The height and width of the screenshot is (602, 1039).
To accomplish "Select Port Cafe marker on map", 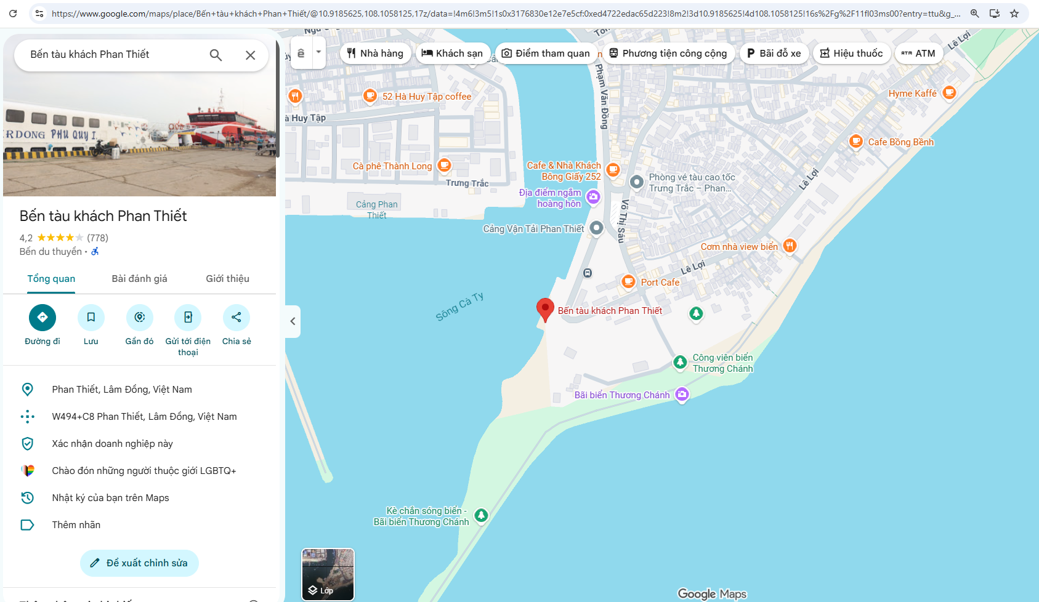I will (x=628, y=282).
